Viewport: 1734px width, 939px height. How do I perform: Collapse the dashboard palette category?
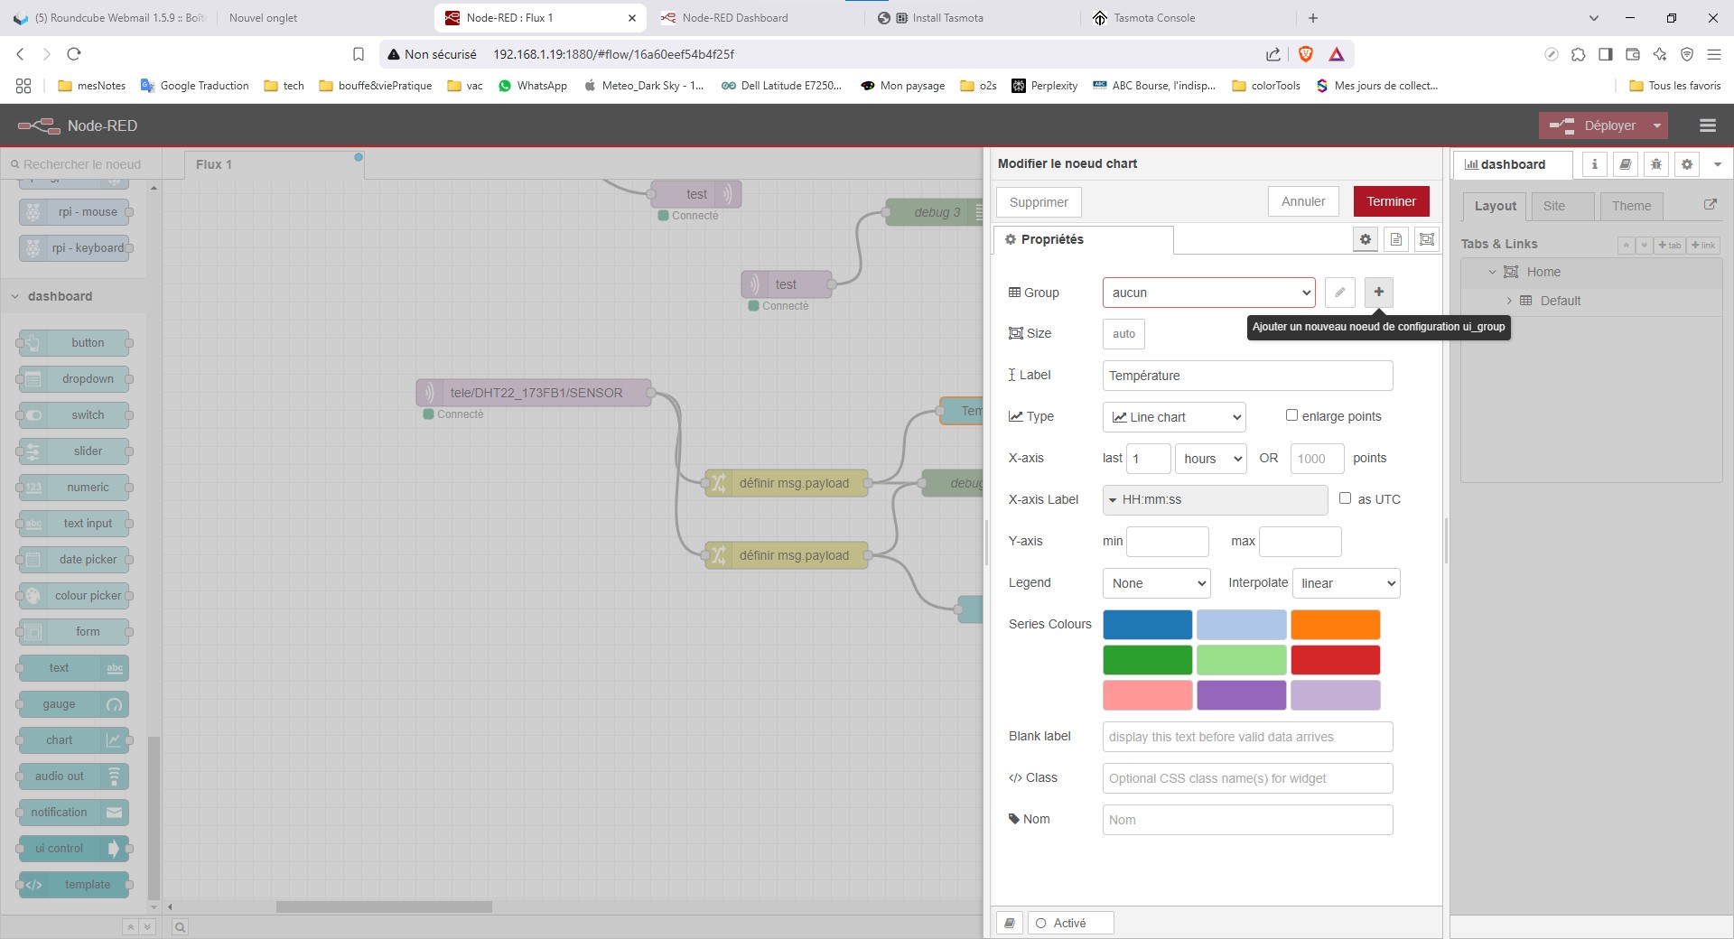tap(15, 296)
